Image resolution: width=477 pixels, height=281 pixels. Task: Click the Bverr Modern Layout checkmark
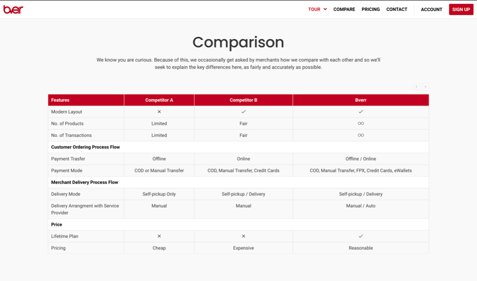point(361,112)
